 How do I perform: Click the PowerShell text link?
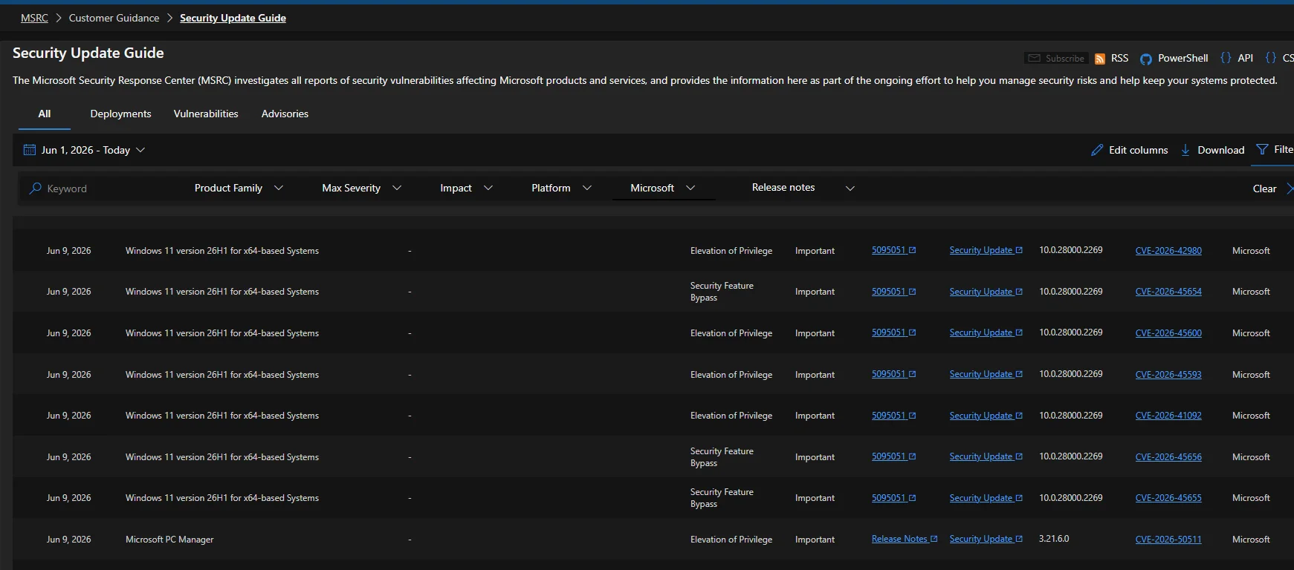click(1183, 58)
